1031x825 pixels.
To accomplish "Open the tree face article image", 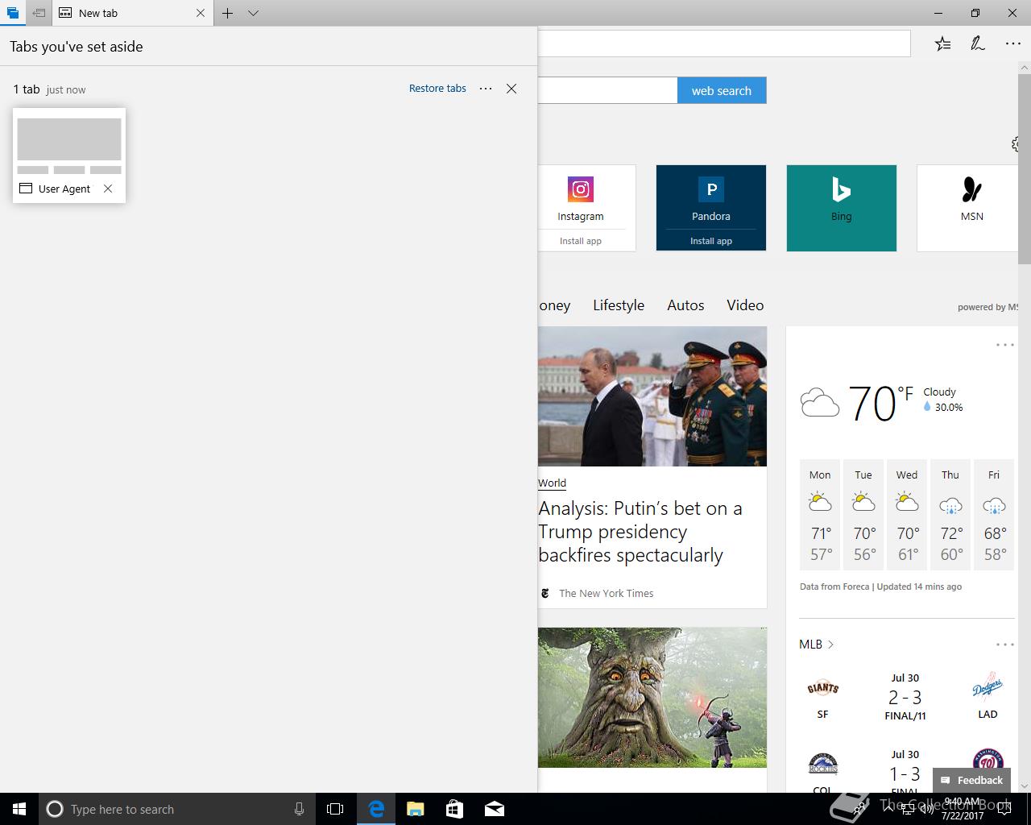I will click(652, 698).
